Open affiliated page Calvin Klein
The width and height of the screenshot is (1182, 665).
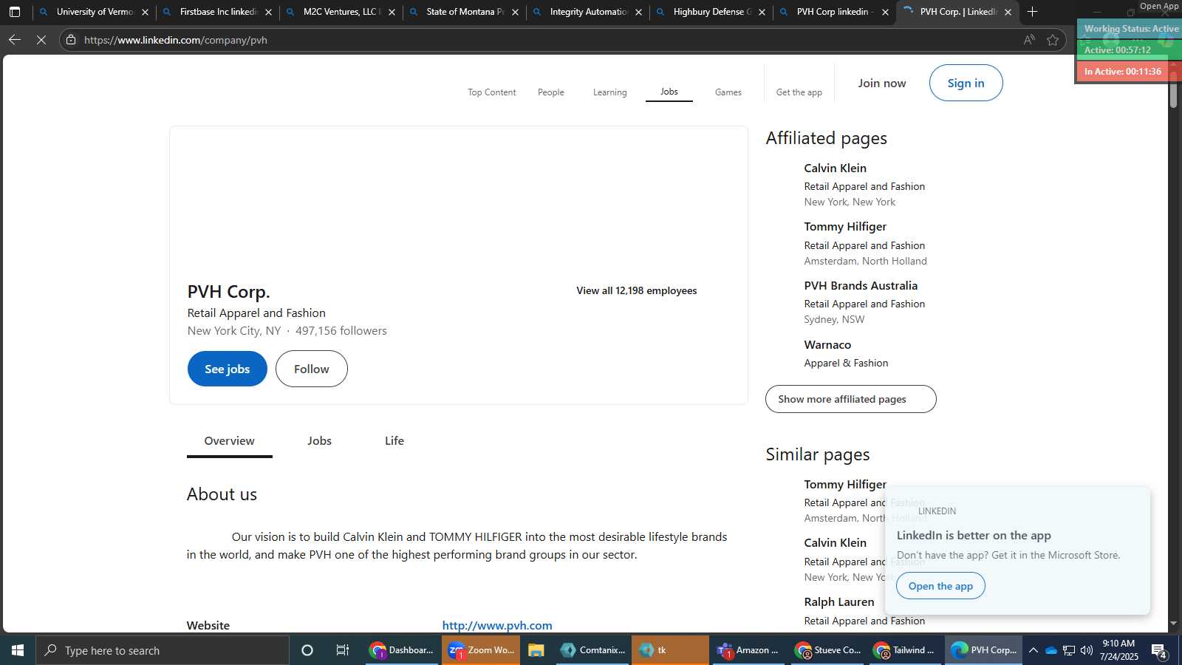(836, 168)
